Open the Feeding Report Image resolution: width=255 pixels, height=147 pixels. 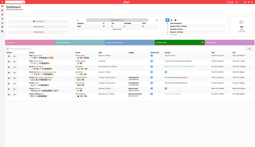39,32
